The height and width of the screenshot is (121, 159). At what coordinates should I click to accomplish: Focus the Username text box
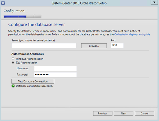coord(55,68)
